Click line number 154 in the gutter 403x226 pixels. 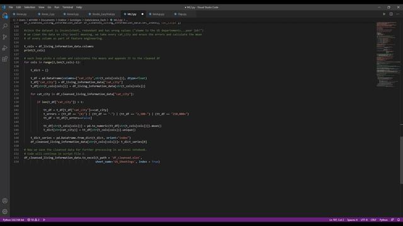point(16,162)
